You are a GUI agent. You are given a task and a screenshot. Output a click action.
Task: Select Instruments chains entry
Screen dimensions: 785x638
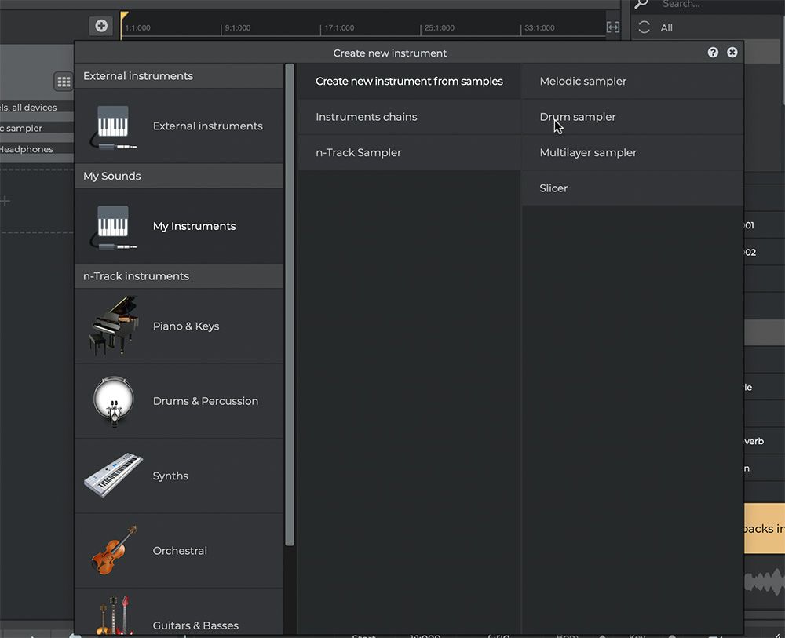[x=408, y=117]
